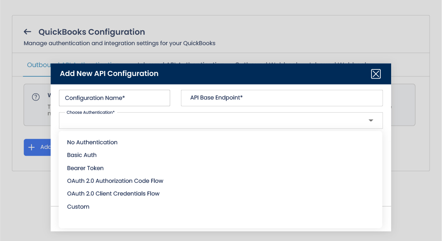Click the back arrow beside QuickBooks Configuration
The height and width of the screenshot is (241, 442).
[x=27, y=32]
